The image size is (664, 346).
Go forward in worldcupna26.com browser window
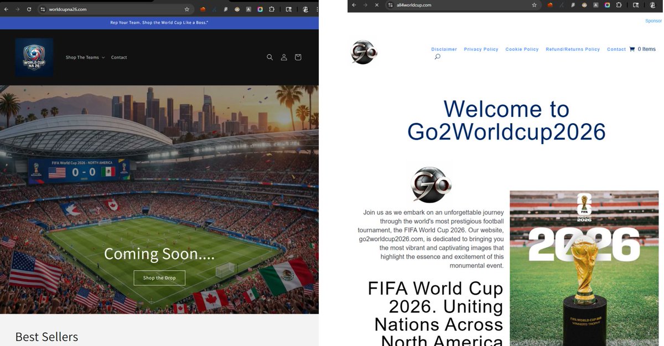point(18,9)
